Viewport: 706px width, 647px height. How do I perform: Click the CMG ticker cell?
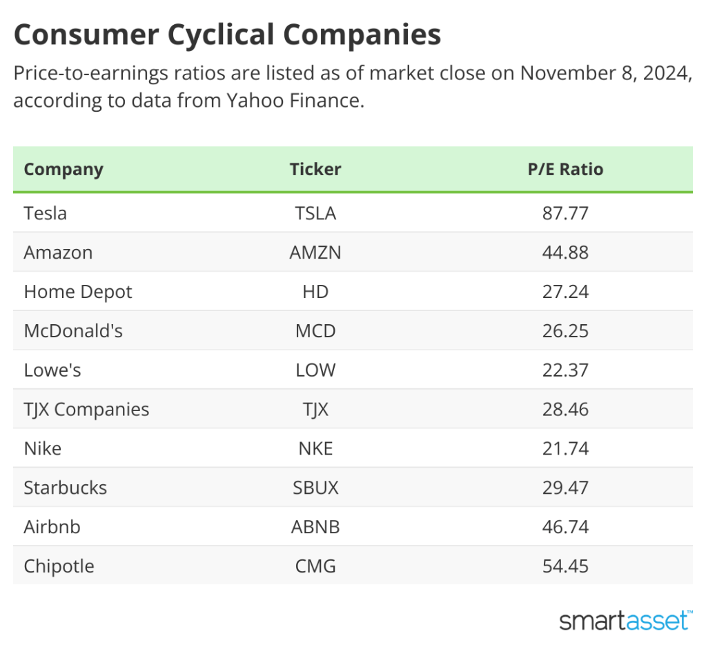coord(315,567)
